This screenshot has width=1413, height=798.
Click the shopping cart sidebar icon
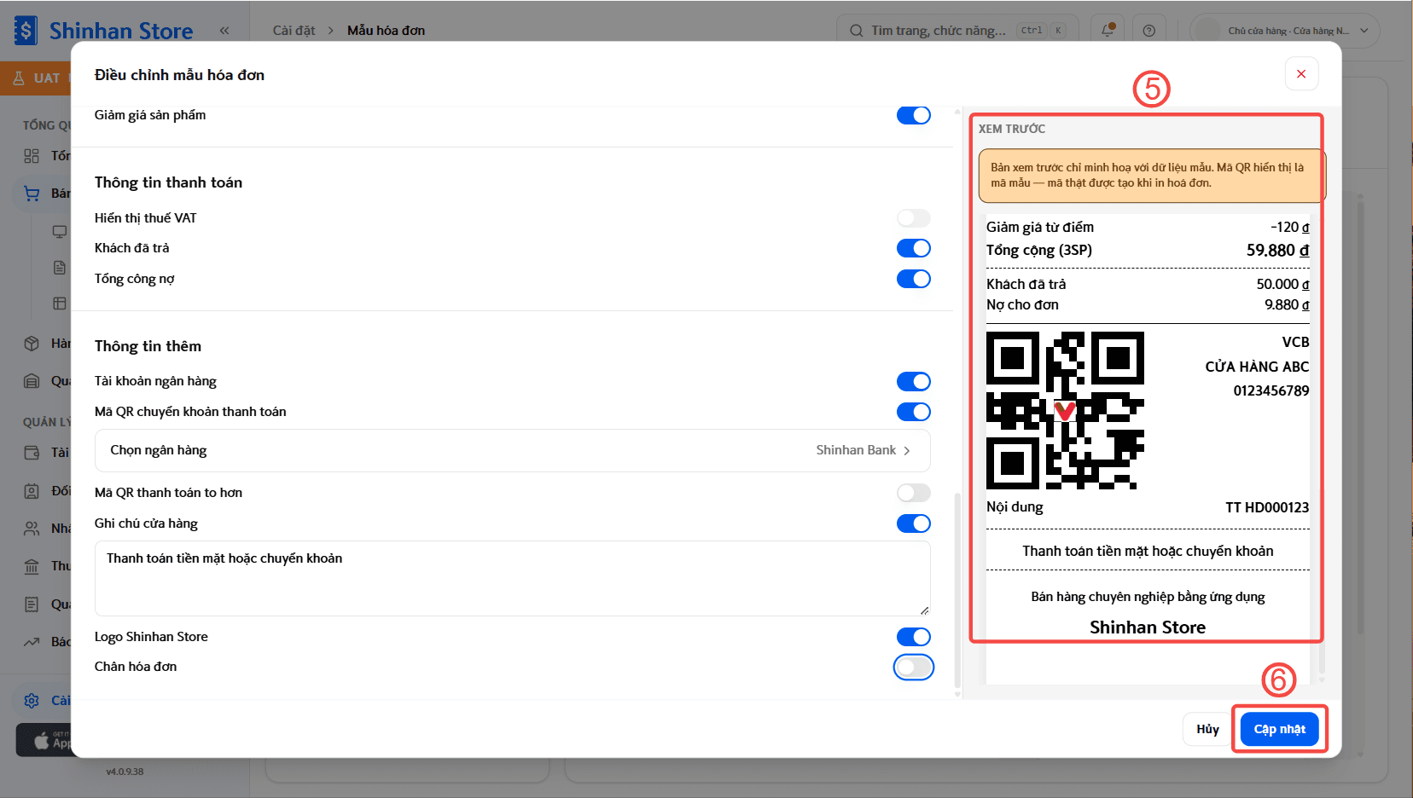click(x=32, y=194)
